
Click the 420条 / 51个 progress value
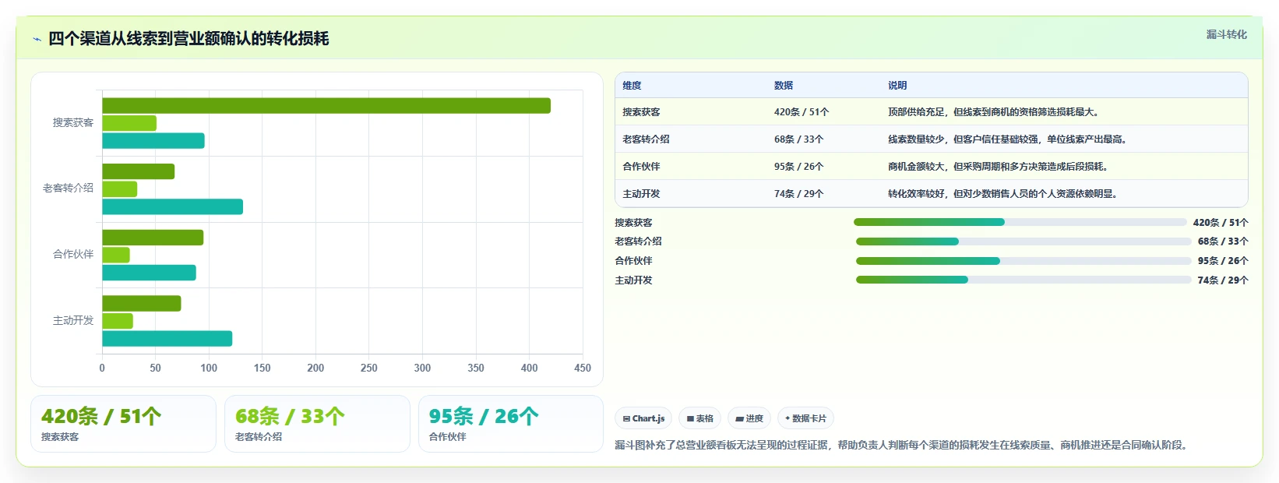point(1221,223)
